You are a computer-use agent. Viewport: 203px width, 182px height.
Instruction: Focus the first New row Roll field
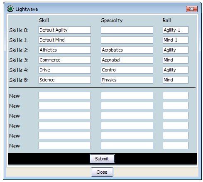[x=176, y=96]
